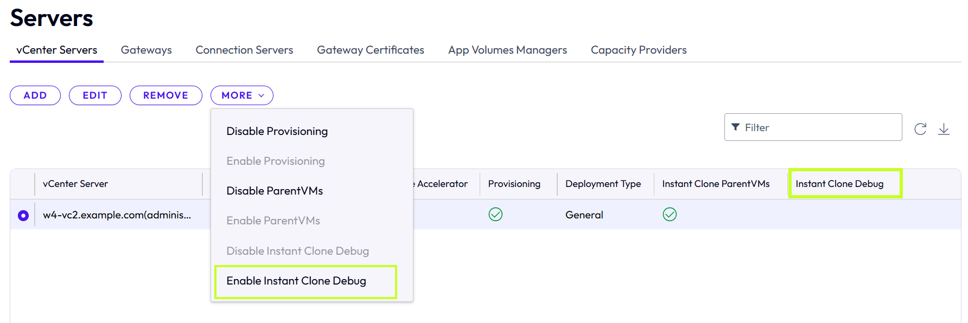Focus the Filter input field
This screenshot has height=323, width=968.
click(x=813, y=127)
